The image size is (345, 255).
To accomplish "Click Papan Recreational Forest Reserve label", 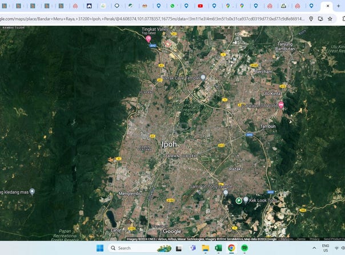I will [x=65, y=236].
